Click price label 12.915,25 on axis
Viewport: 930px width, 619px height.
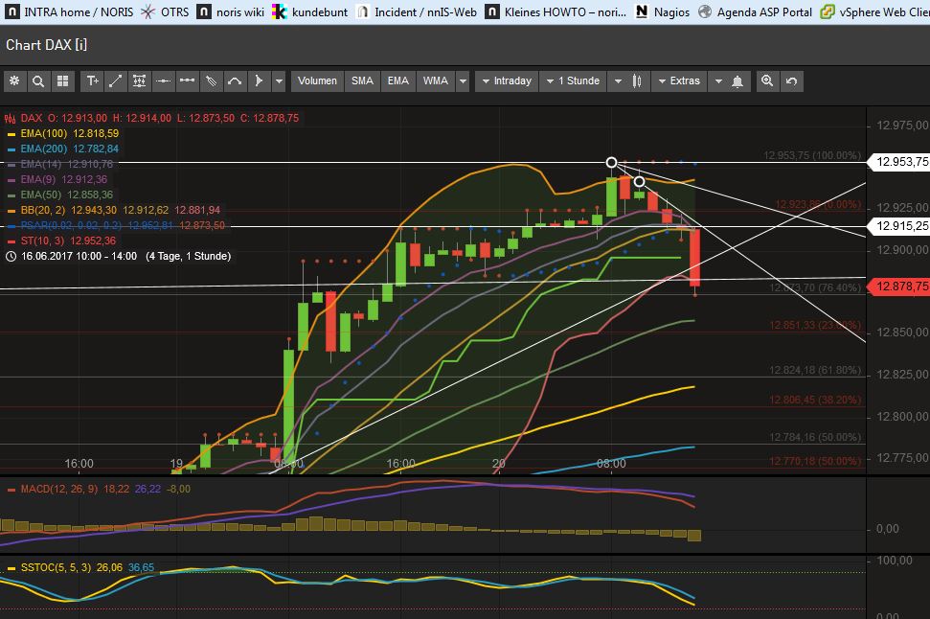coord(900,226)
